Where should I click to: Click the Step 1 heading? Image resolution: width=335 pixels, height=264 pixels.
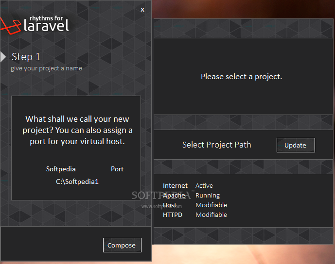tap(26, 57)
